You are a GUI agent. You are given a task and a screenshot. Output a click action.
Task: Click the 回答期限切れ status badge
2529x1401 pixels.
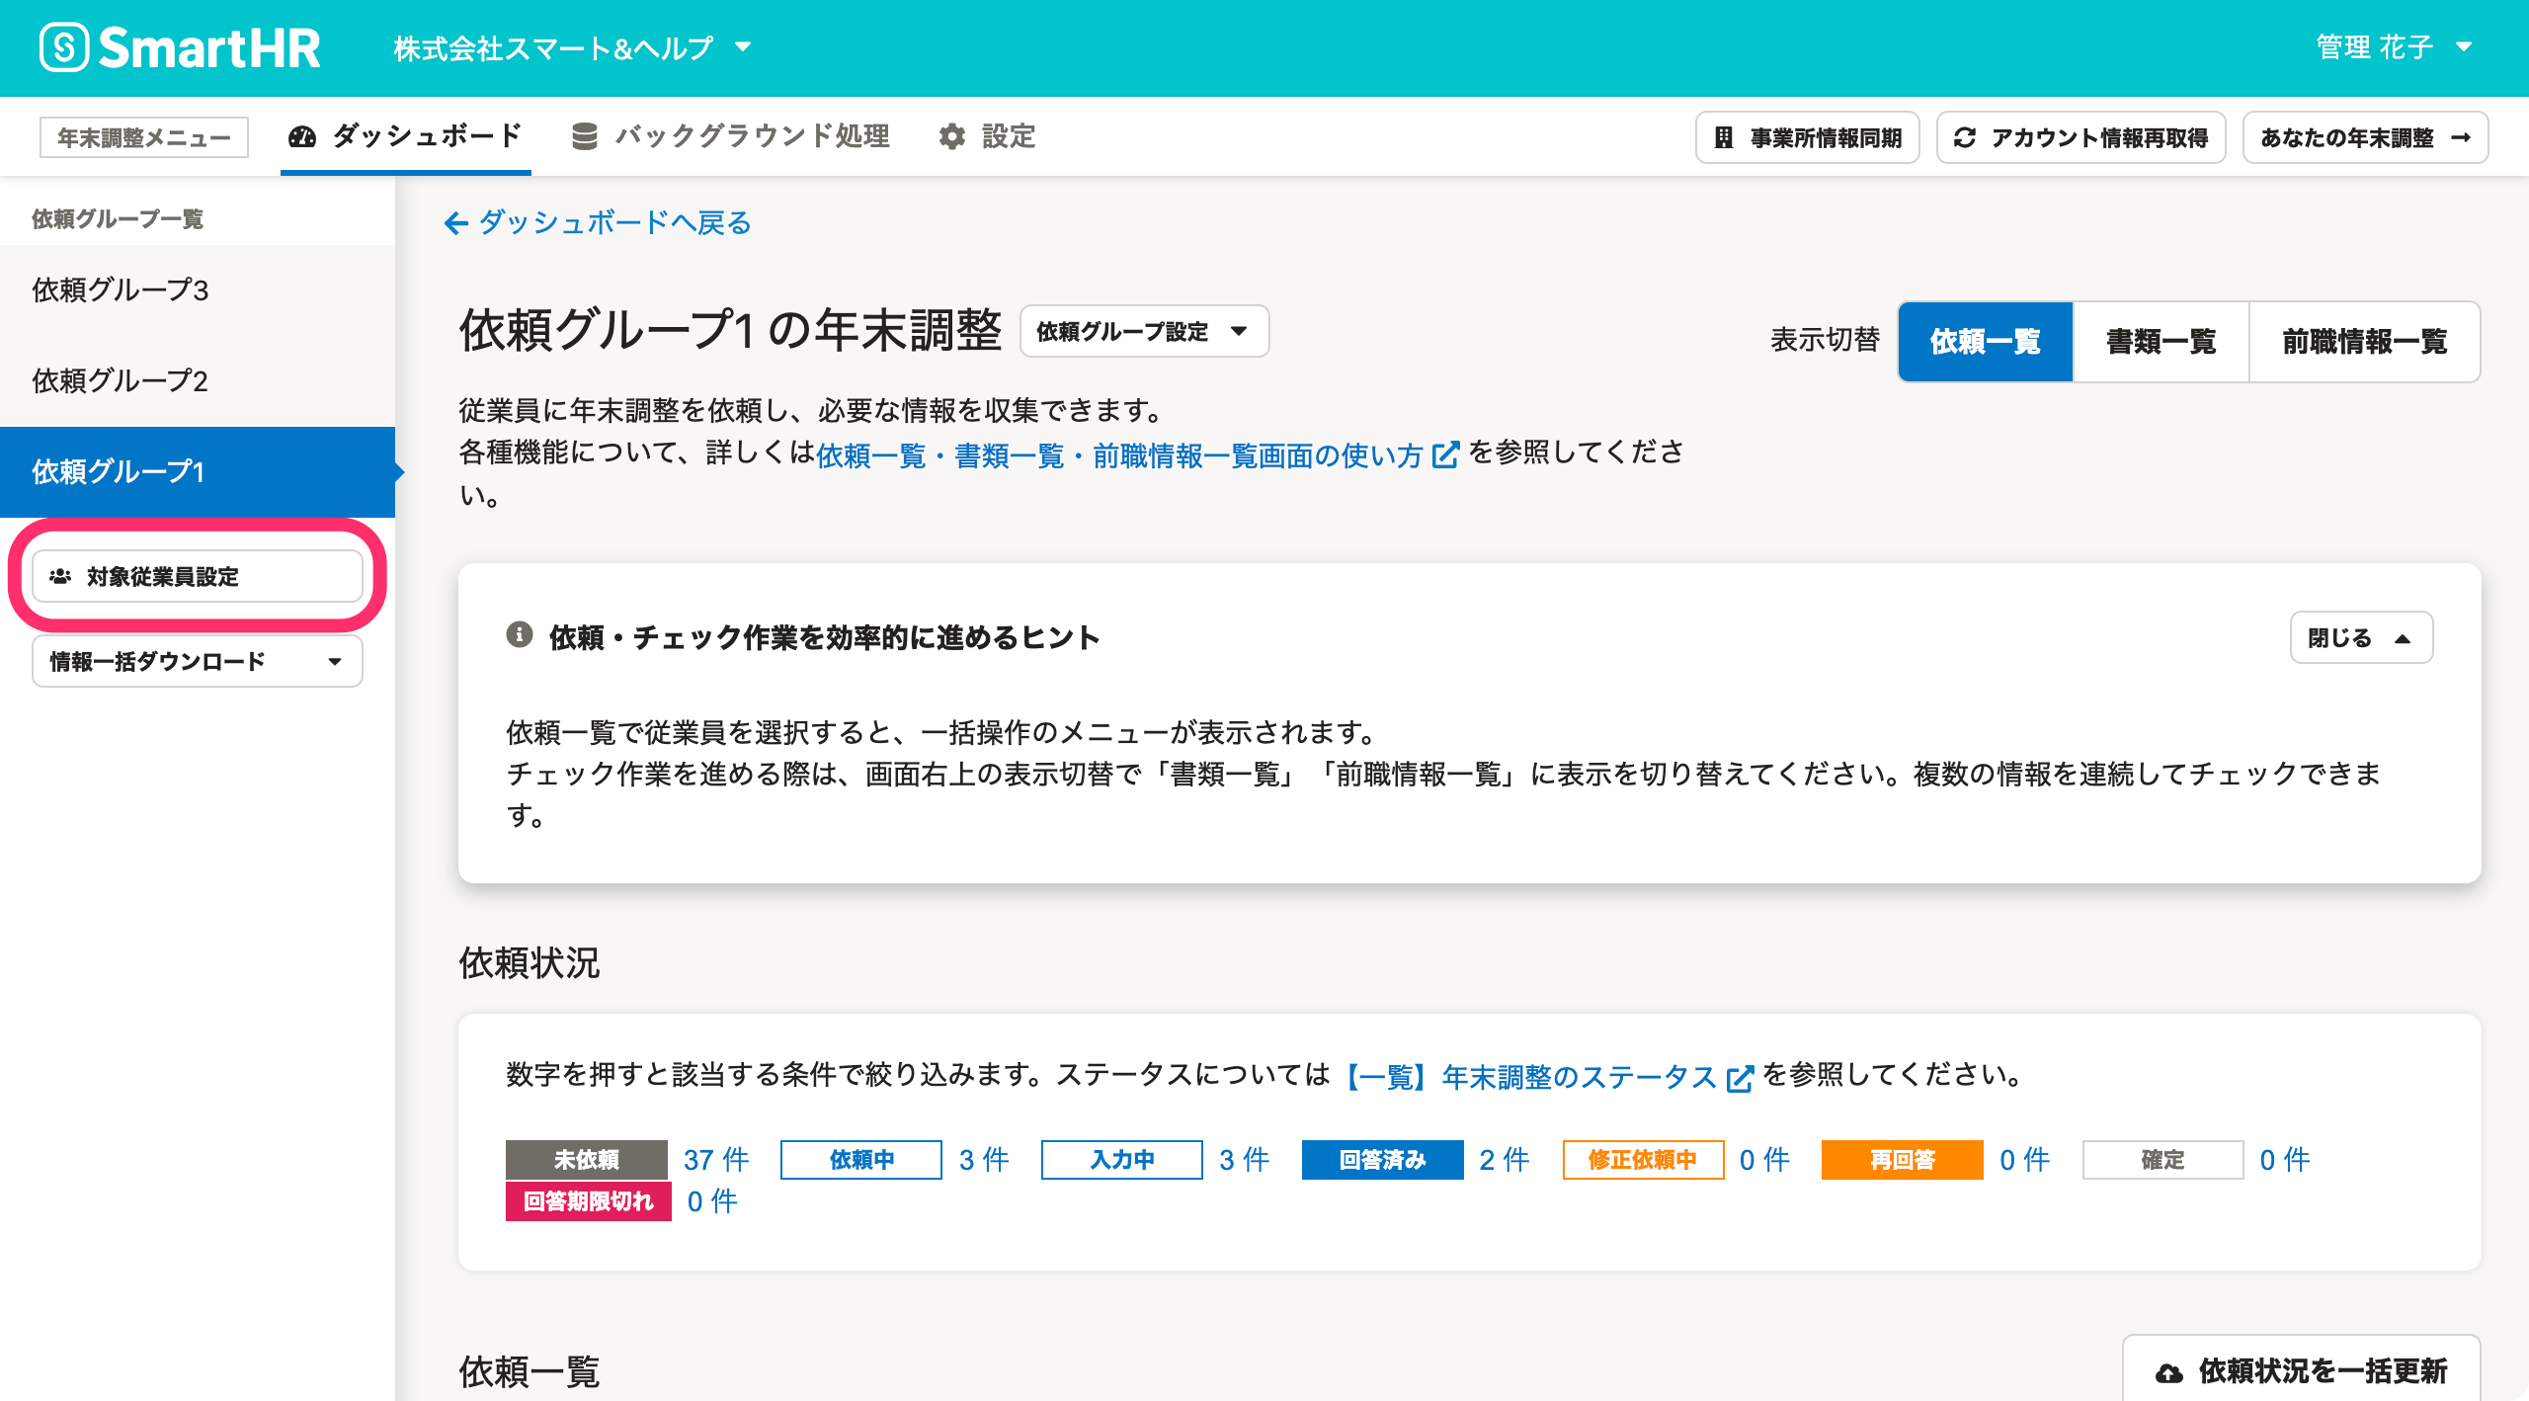click(x=589, y=1201)
